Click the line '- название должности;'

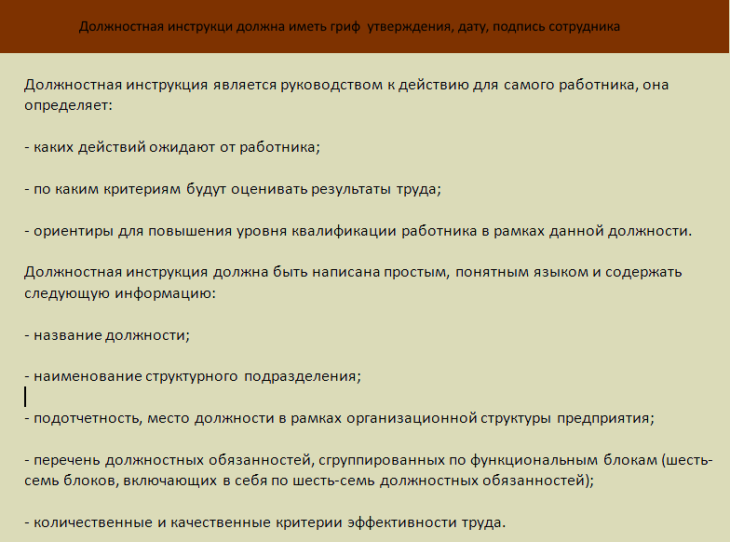click(107, 335)
